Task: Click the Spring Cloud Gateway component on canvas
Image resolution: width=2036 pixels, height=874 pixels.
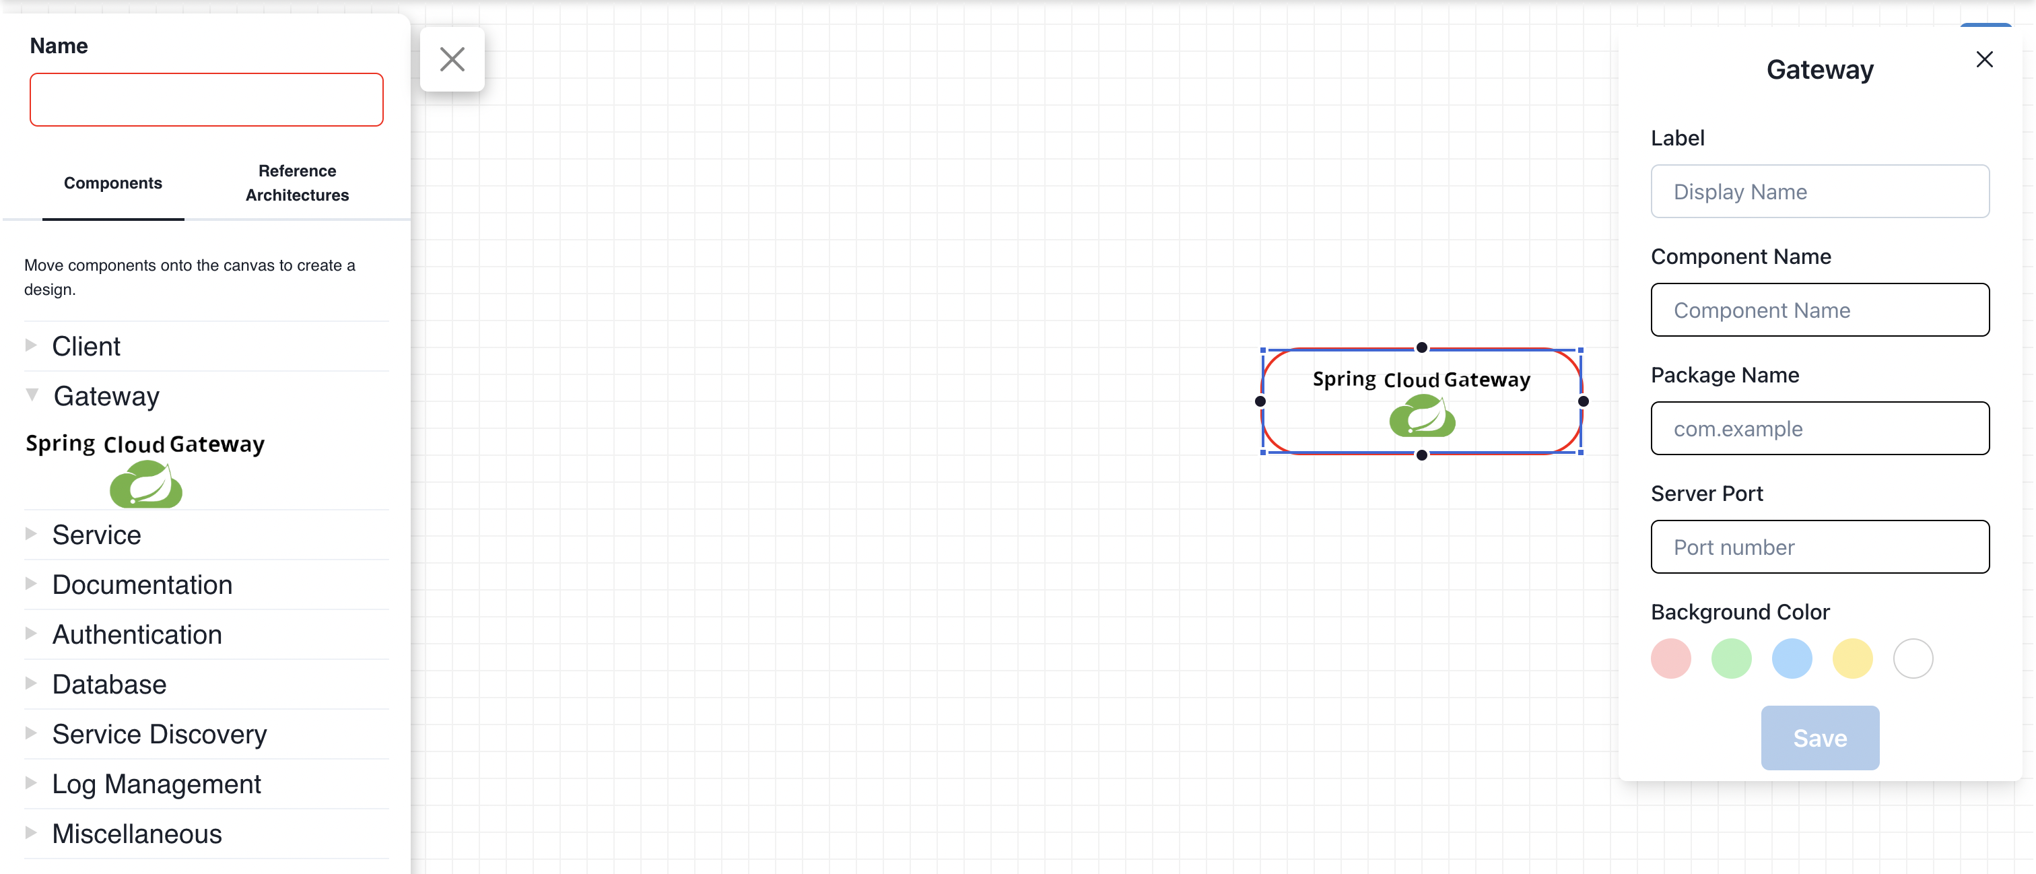Action: pyautogui.click(x=1421, y=397)
